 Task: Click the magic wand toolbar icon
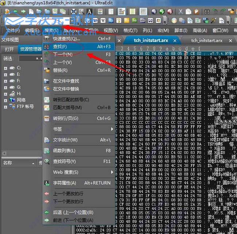click(213, 20)
